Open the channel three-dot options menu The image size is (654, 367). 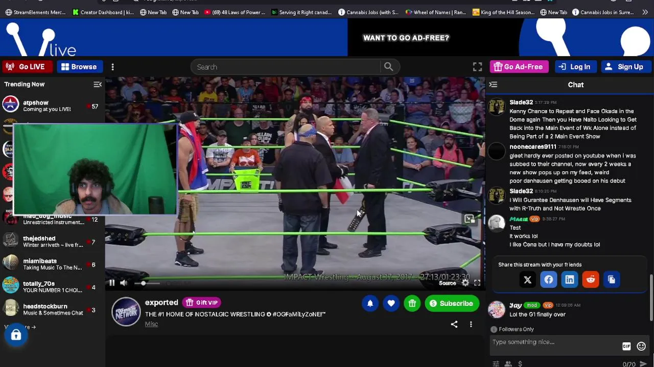pos(471,324)
